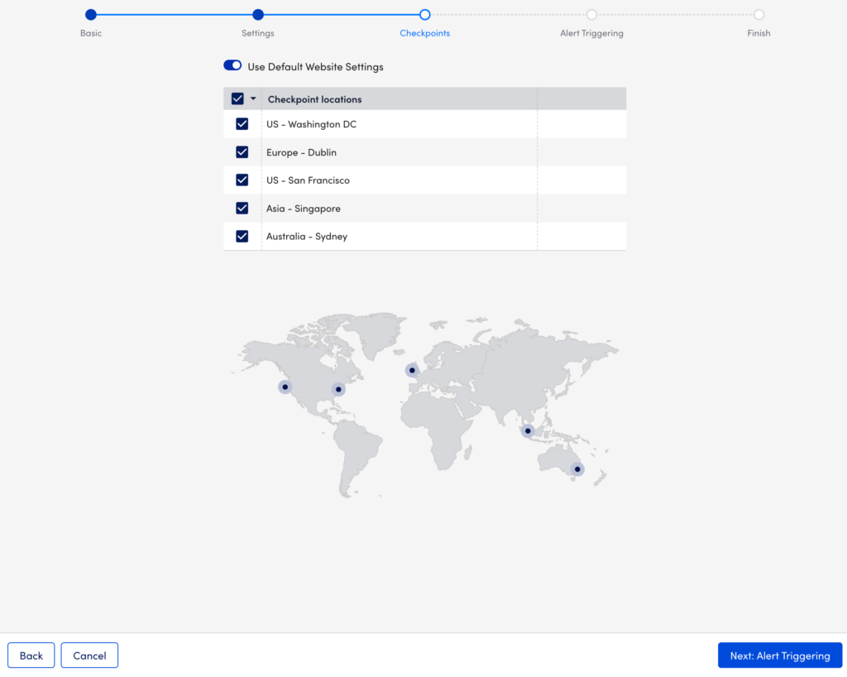Toggle the select-all checkpoints checkbox

coord(237,98)
